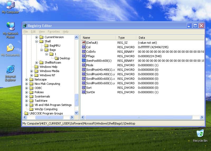The width and height of the screenshot is (211, 151).
Task: Click the WinZip Computing folder icon
Action: [31, 109]
